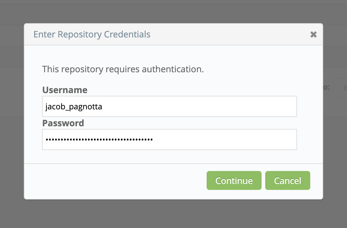This screenshot has height=228, width=347.
Task: Click the dimmed backdrop right of dialog
Action: 335,149
